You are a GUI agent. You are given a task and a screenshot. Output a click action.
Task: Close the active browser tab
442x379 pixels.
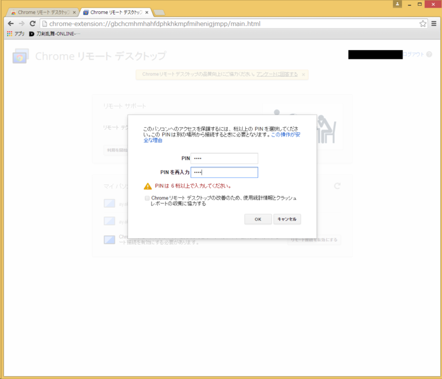(147, 12)
